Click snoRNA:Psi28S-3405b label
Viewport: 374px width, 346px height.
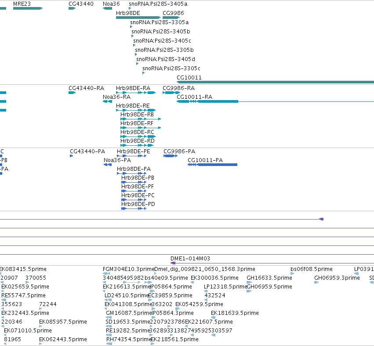coord(161,32)
